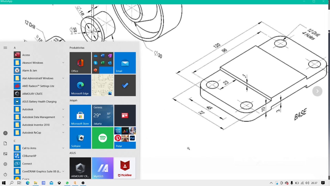Open the Office apps folder tile

tap(103, 63)
